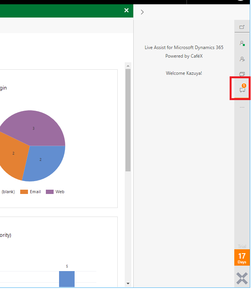Click the scrollbar up arrow
This screenshot has width=251, height=289.
(128, 66)
